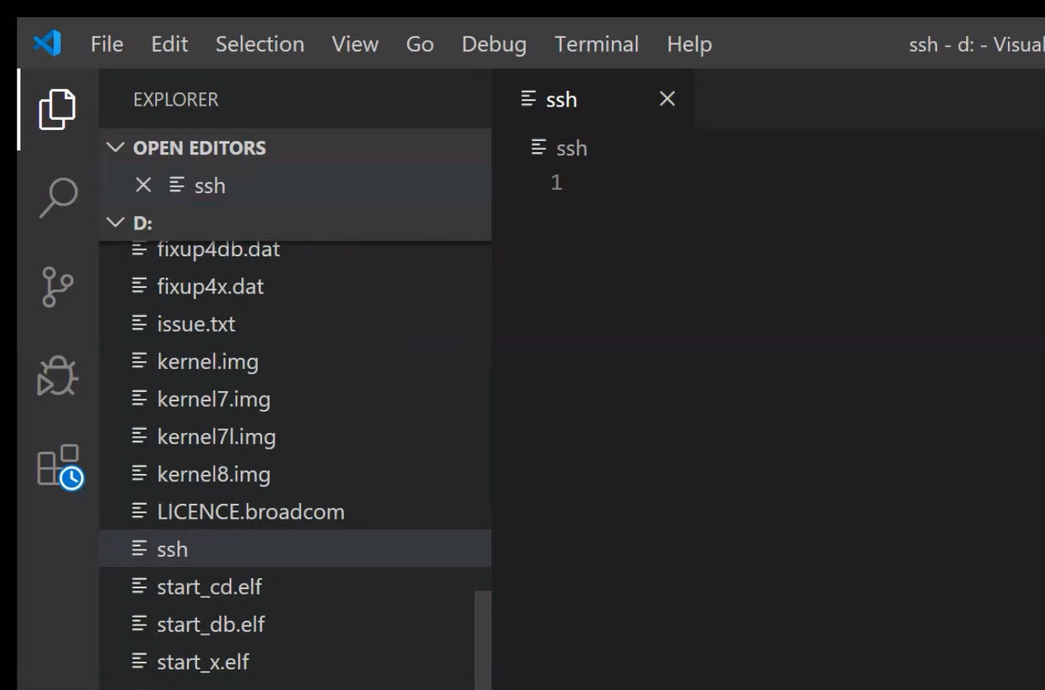Collapse the D: folder section
The image size is (1045, 690).
point(296,223)
